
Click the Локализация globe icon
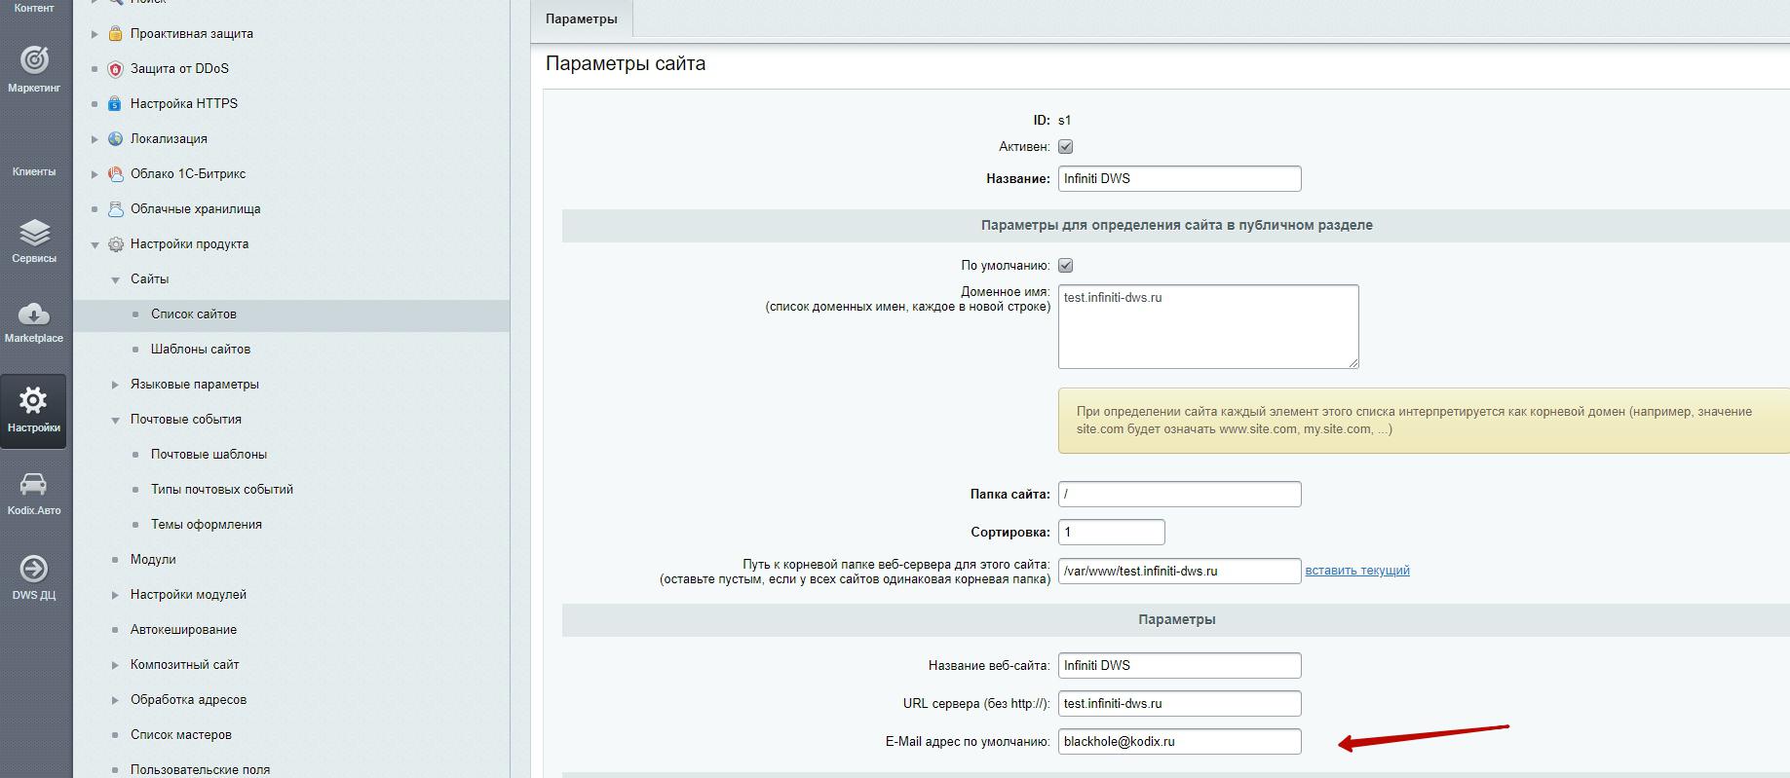point(115,138)
